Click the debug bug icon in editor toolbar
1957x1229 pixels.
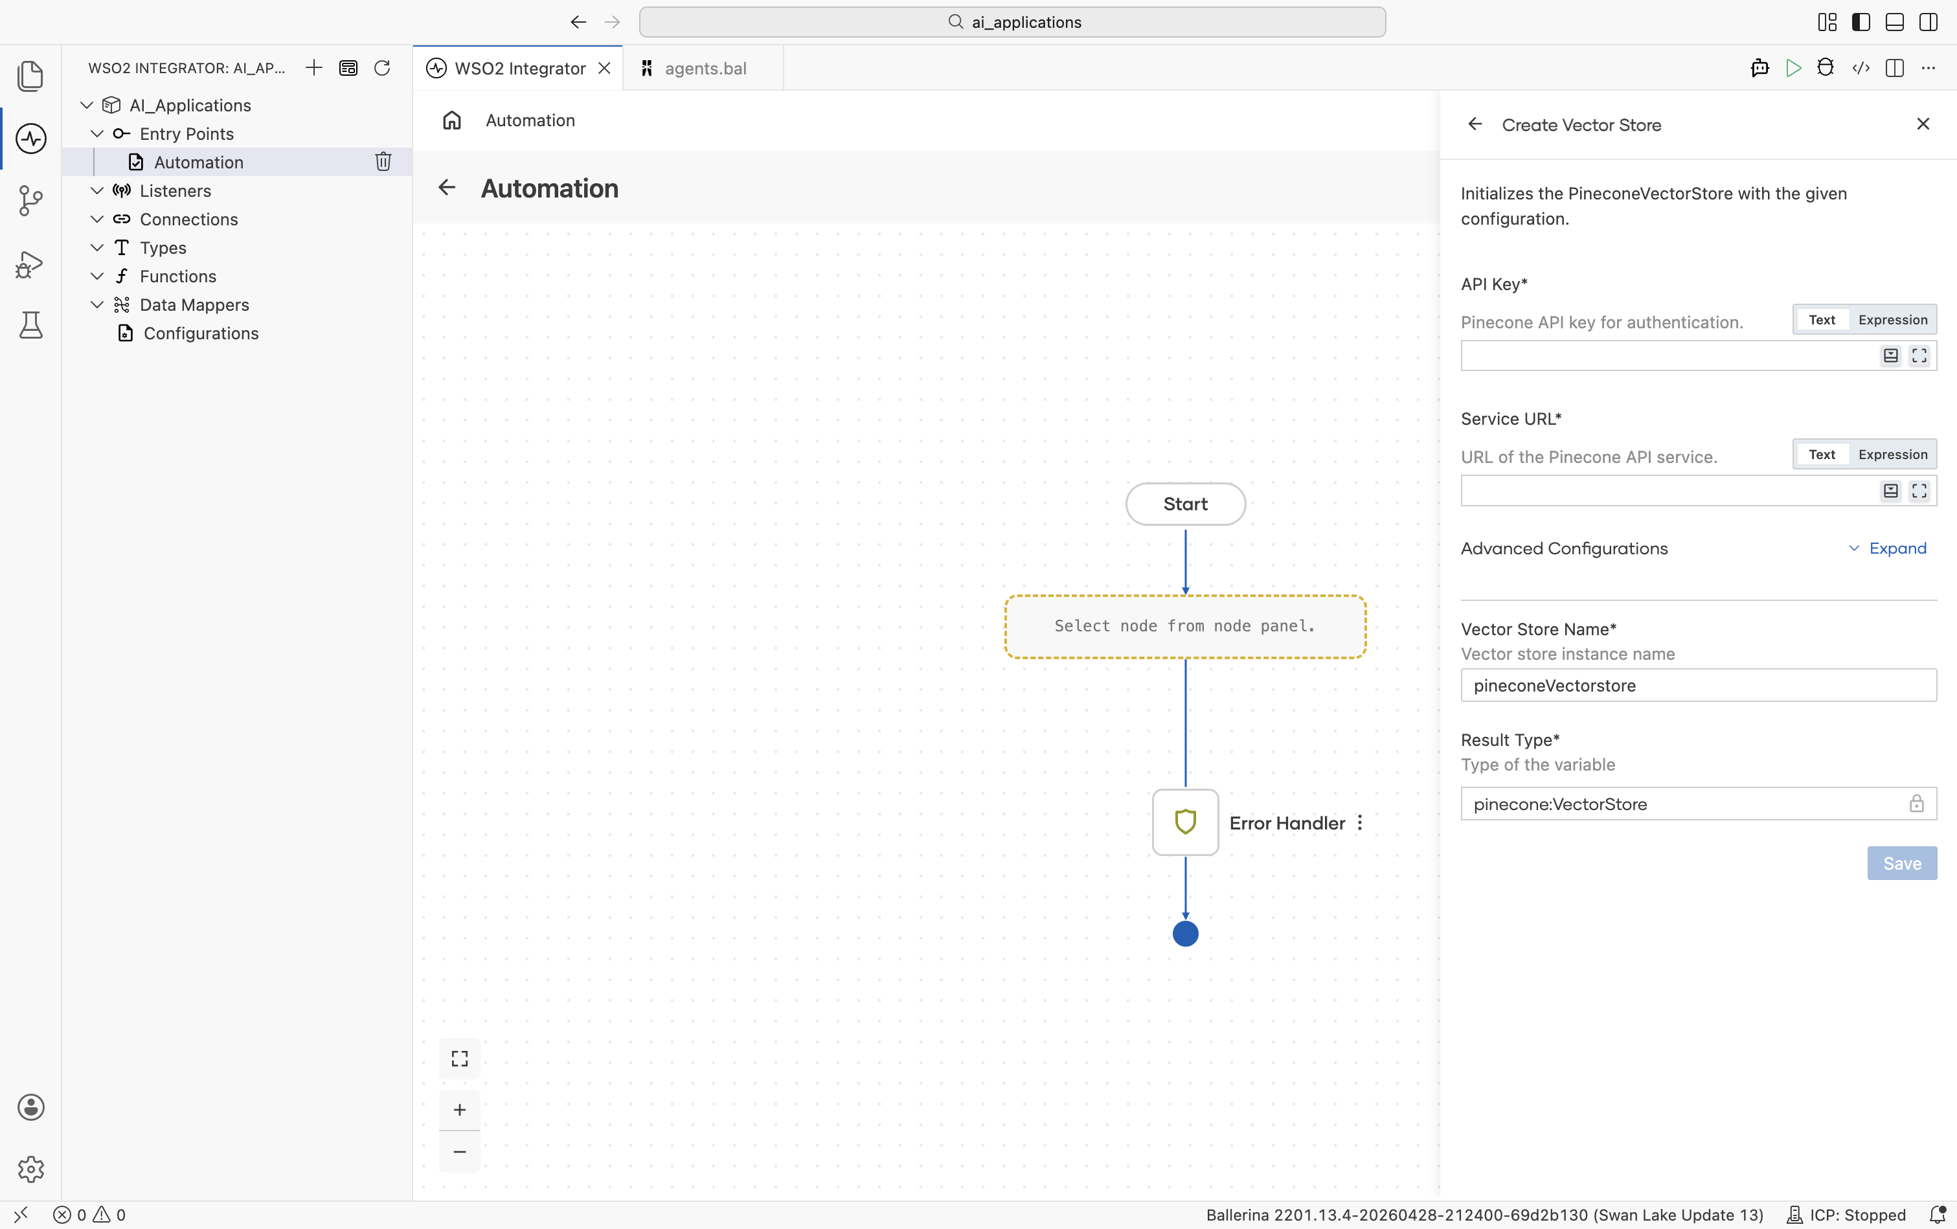(1826, 67)
